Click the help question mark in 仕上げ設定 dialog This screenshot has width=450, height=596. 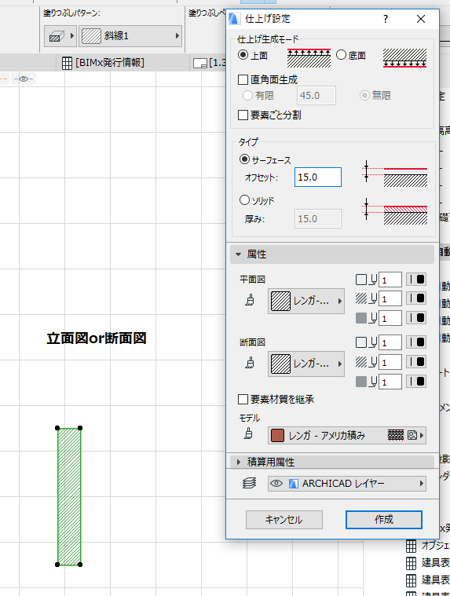(x=386, y=19)
